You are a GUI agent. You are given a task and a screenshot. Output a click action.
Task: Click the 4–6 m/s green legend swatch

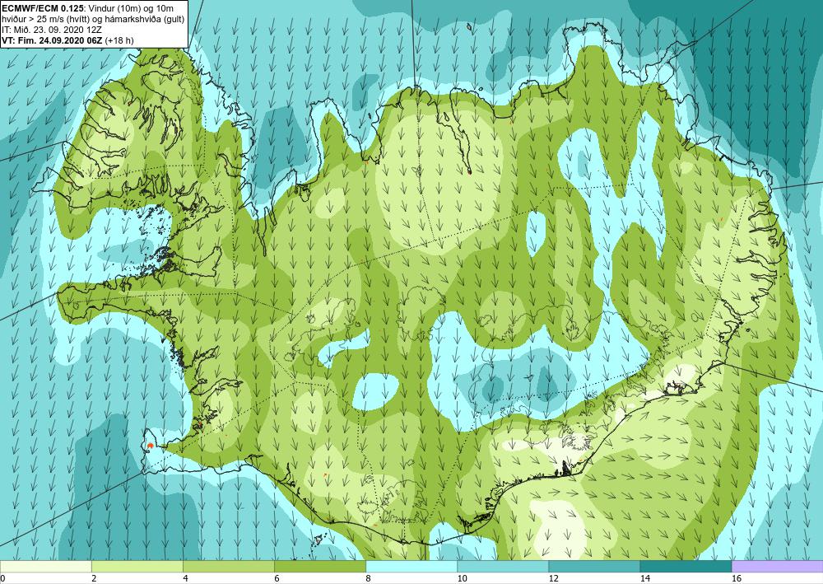coord(228,567)
